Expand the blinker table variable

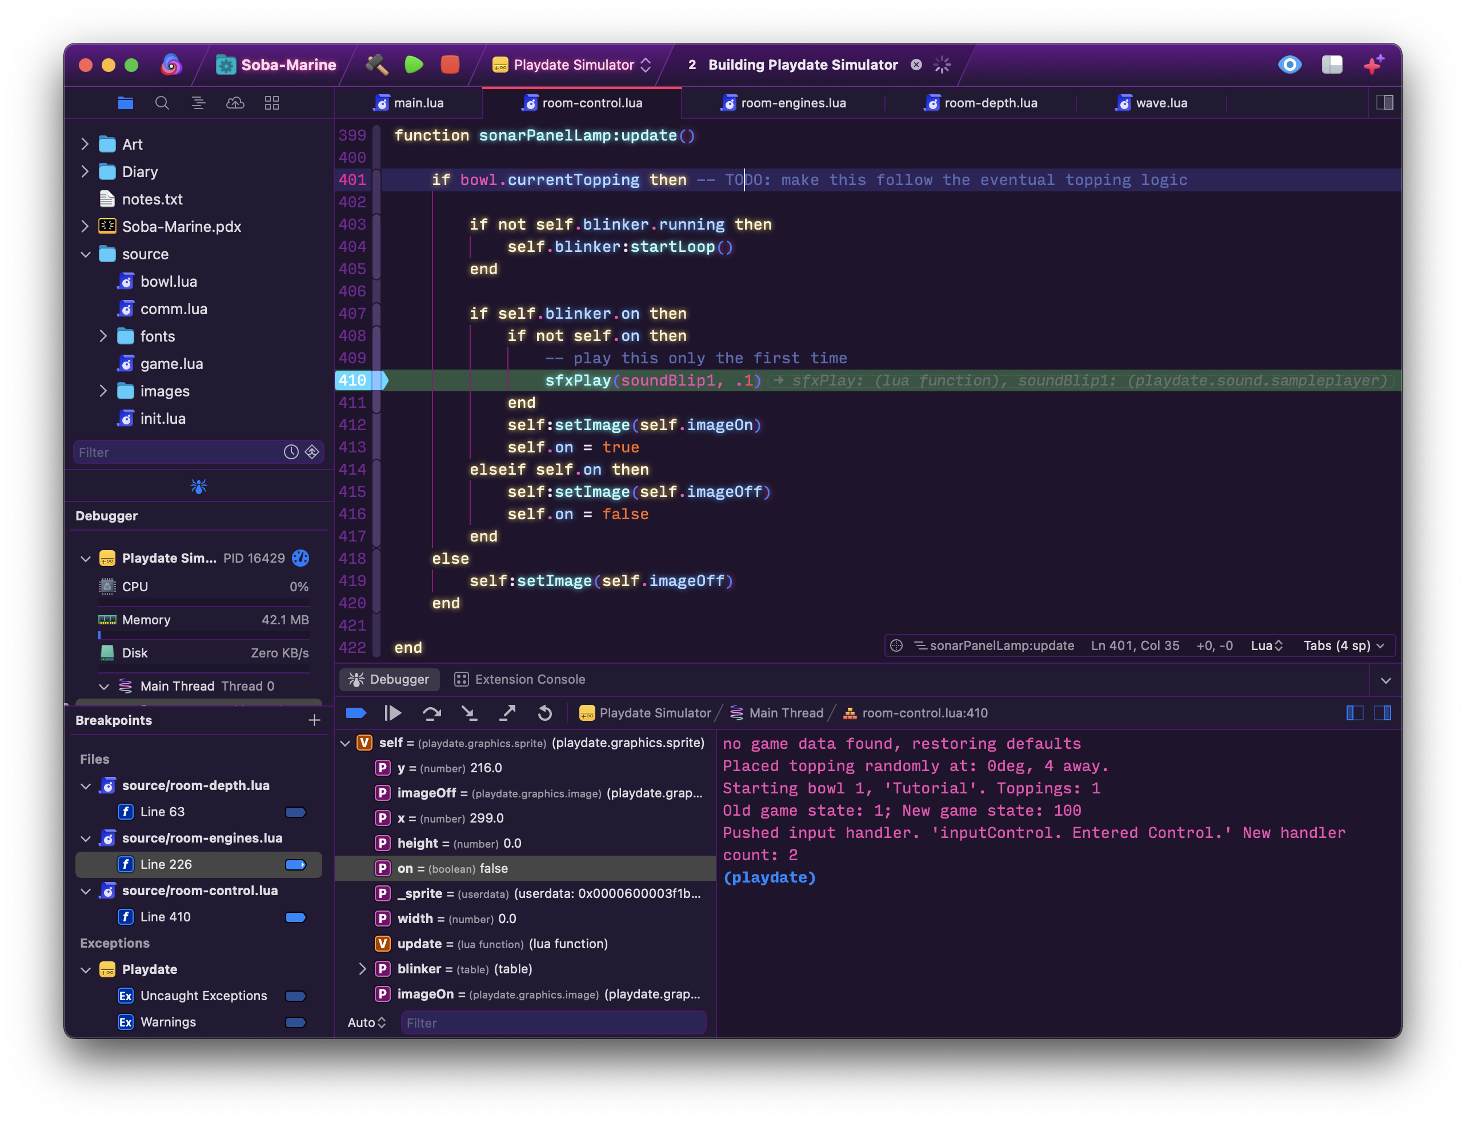tap(362, 969)
